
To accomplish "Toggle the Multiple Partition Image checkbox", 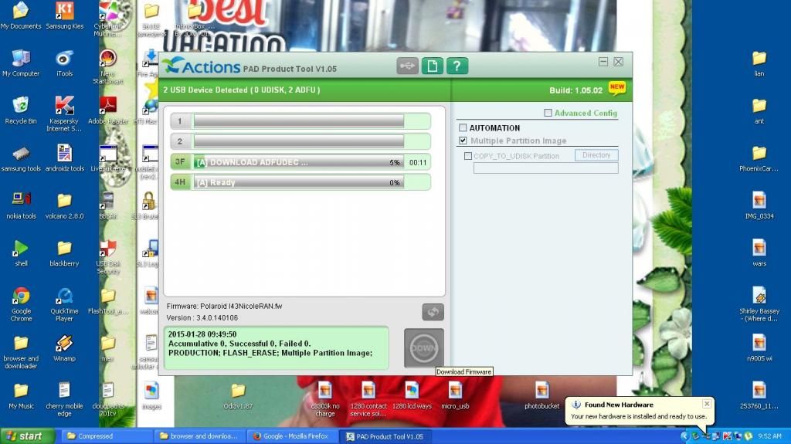I will click(x=463, y=141).
